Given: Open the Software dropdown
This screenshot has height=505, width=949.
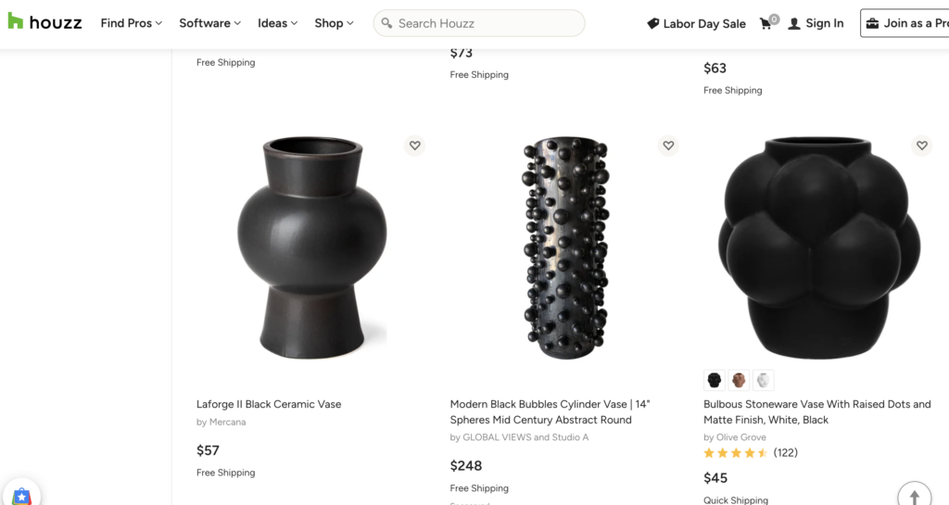Looking at the screenshot, I should click(x=209, y=23).
